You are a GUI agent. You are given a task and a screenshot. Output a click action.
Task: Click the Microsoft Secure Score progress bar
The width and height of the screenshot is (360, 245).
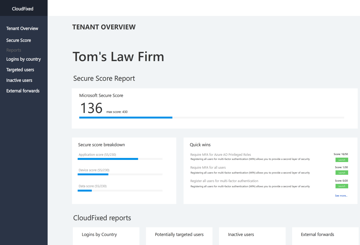(212, 118)
